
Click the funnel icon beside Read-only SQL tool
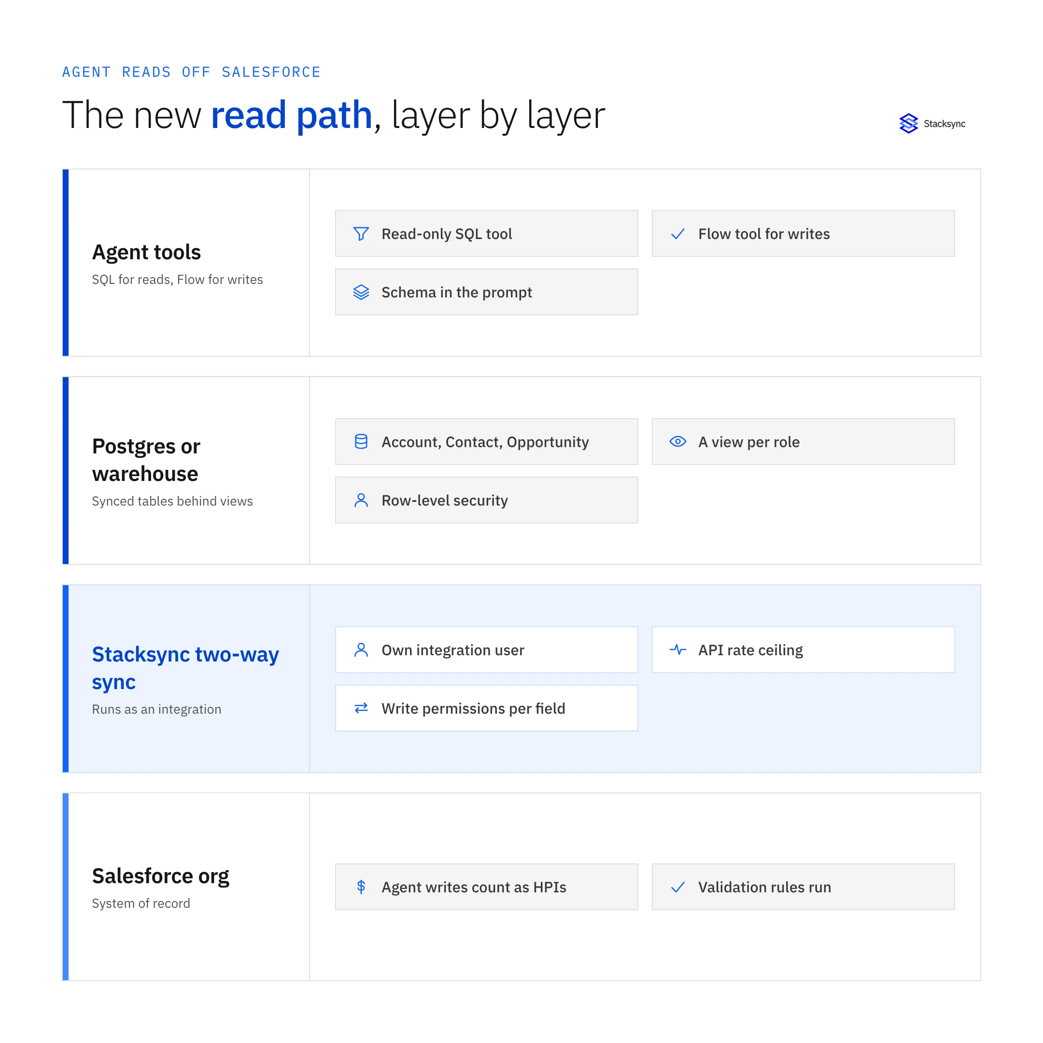(361, 234)
